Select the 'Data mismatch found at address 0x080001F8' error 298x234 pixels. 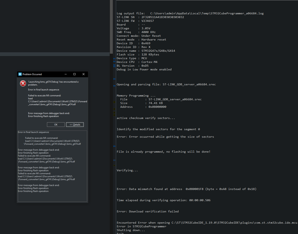pyautogui.click(x=187, y=189)
